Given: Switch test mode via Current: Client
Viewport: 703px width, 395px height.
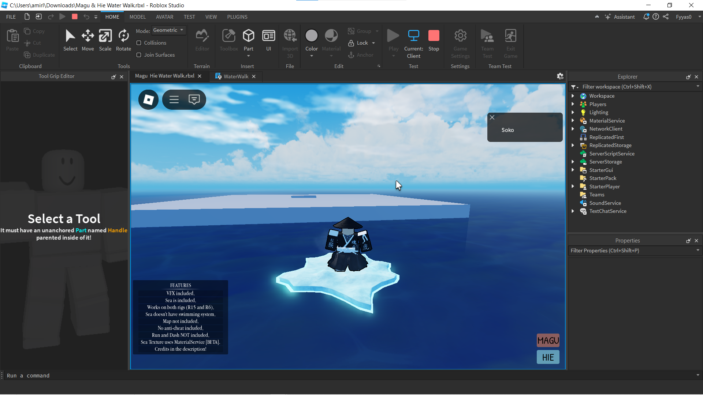Looking at the screenshot, I should click(x=413, y=43).
